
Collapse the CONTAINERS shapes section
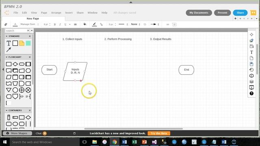(6, 110)
